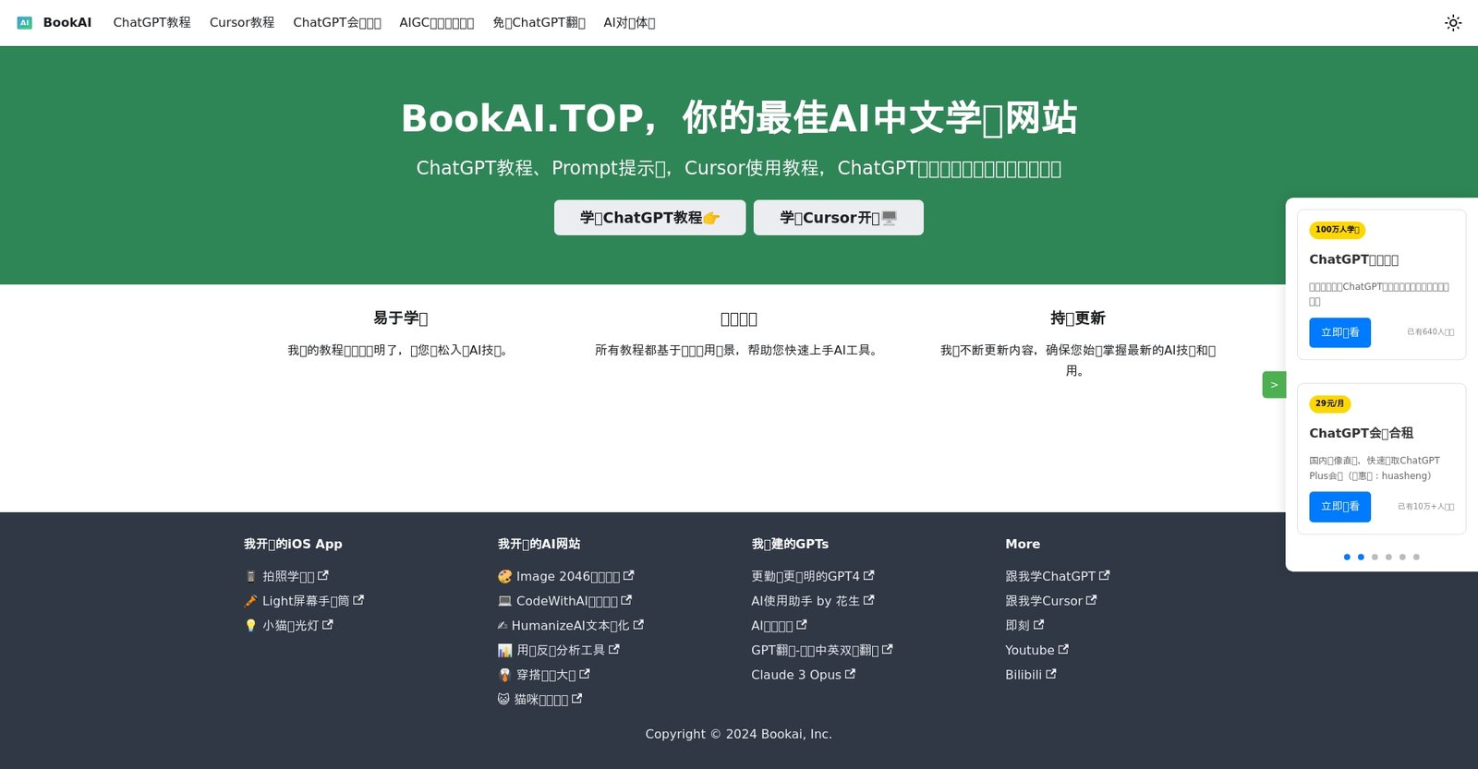This screenshot has height=769, width=1478.
Task: Click the More footer heading
Action: click(x=1023, y=544)
